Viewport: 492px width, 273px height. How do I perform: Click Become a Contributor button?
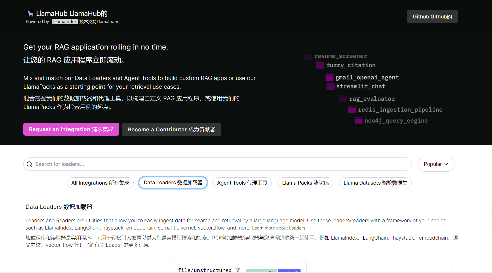pyautogui.click(x=172, y=130)
